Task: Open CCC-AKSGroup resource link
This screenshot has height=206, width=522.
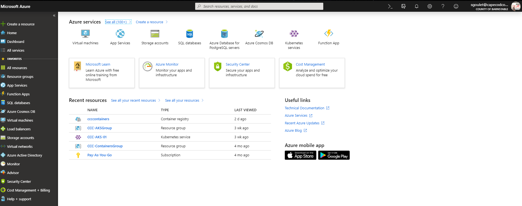Action: point(100,128)
